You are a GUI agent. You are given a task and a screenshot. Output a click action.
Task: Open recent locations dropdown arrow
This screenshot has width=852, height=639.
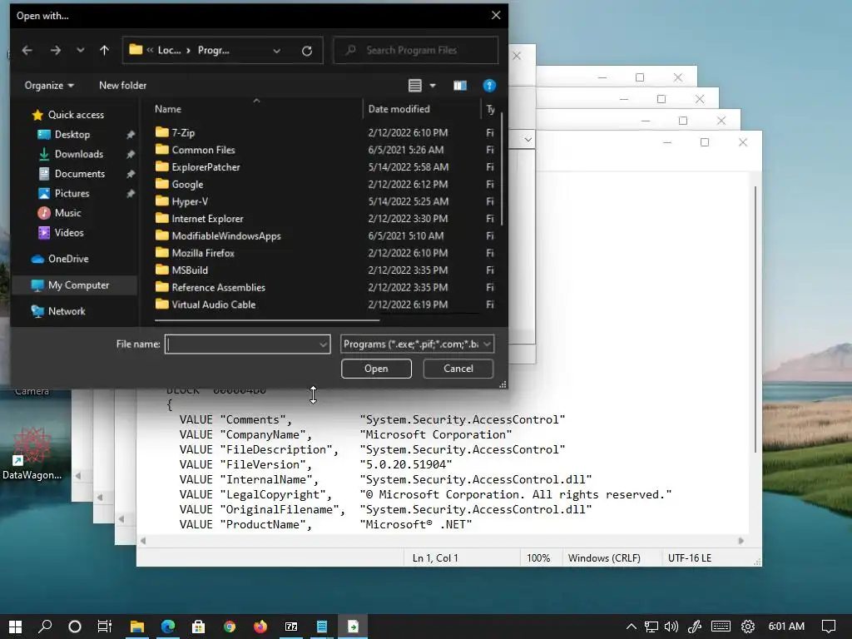pos(81,51)
